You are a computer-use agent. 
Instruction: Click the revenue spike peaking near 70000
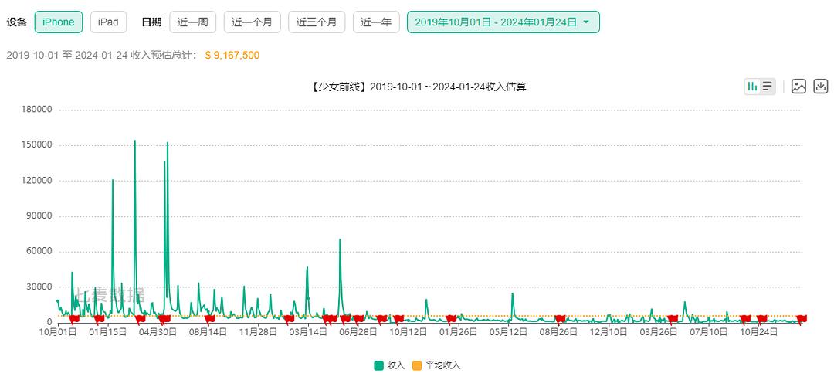(340, 240)
